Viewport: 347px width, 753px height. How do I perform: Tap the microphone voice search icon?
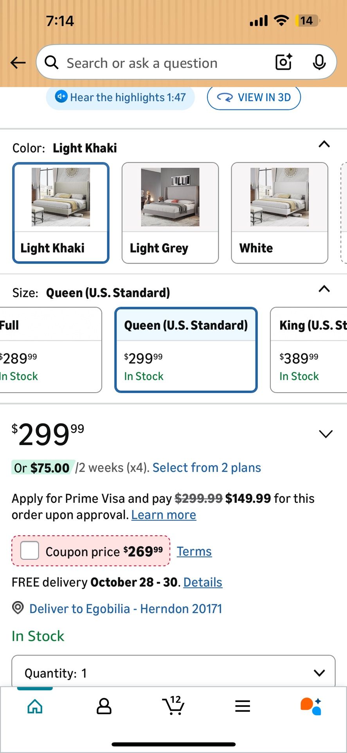(x=319, y=62)
